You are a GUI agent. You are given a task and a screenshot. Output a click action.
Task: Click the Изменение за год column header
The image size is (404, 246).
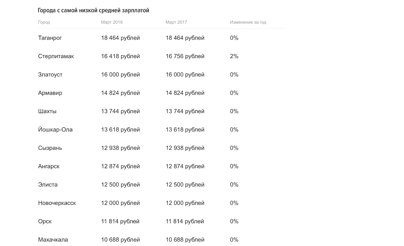(248, 22)
